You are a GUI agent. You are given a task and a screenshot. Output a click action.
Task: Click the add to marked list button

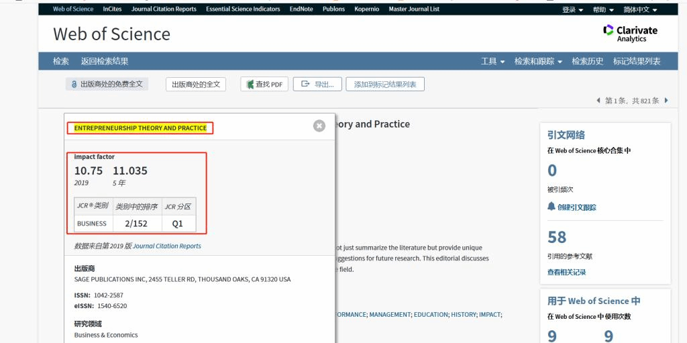click(x=385, y=84)
